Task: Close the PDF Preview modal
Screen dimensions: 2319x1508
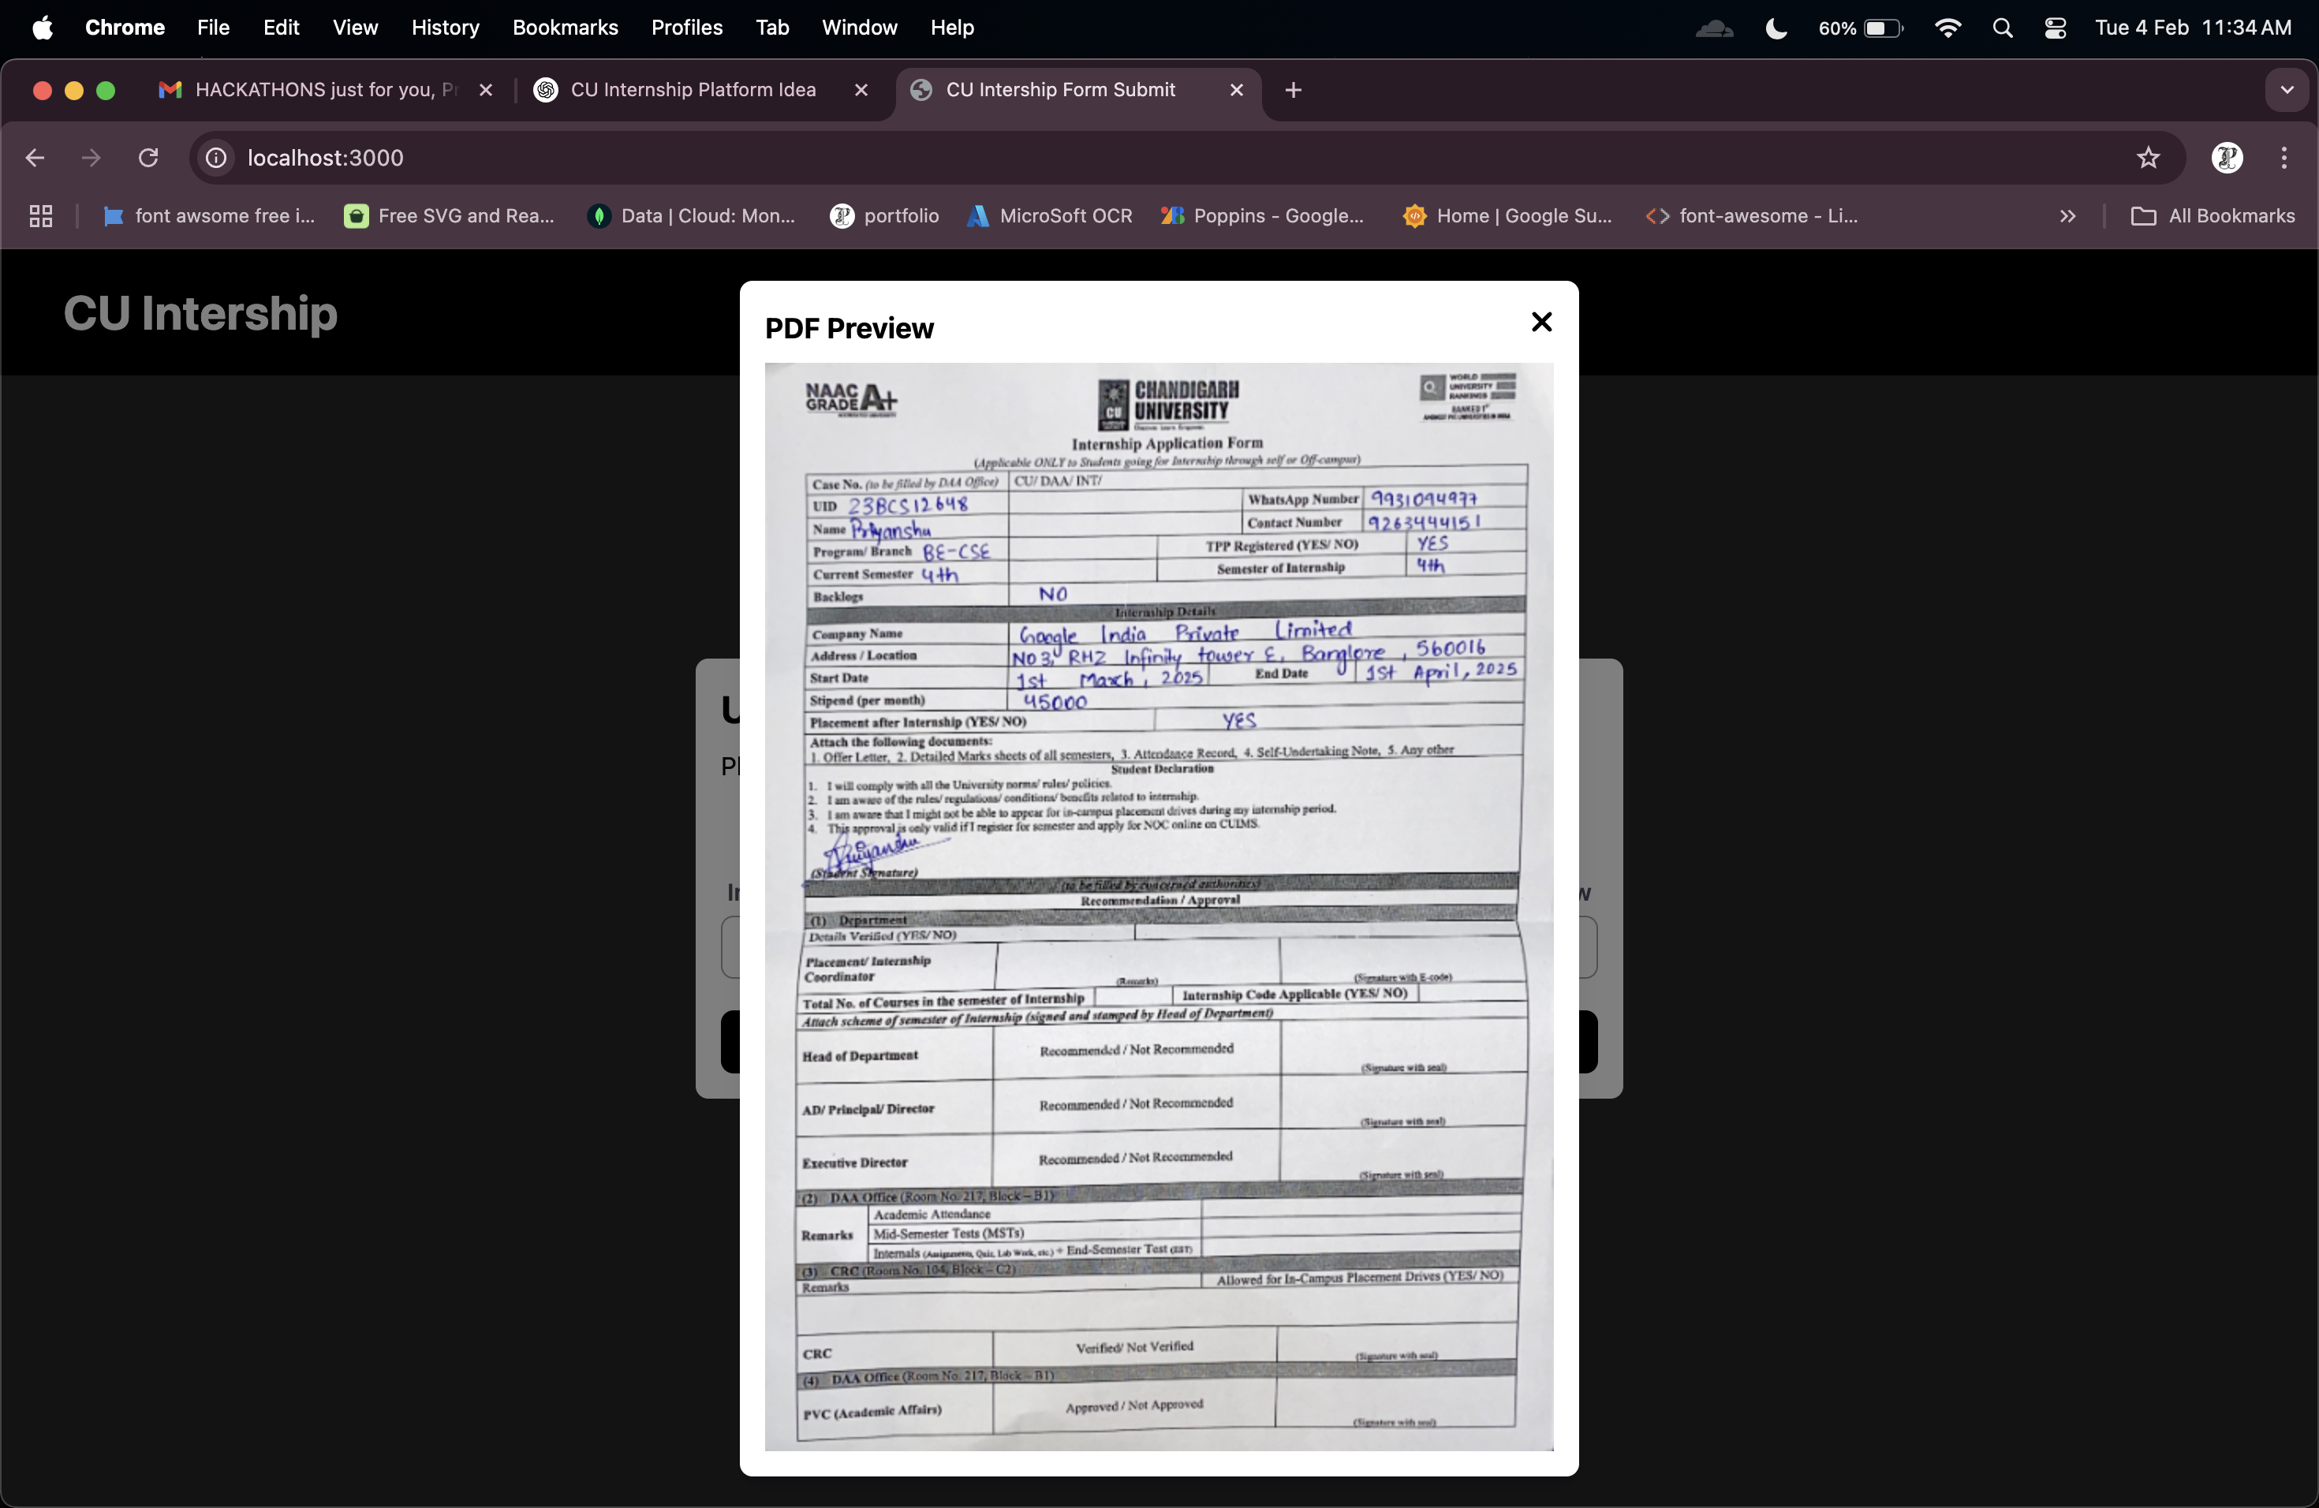Action: pyautogui.click(x=1540, y=323)
